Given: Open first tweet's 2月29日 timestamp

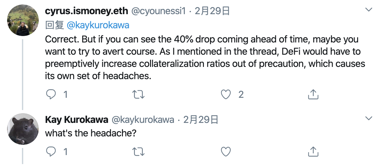Looking at the screenshot, I should (x=212, y=11).
